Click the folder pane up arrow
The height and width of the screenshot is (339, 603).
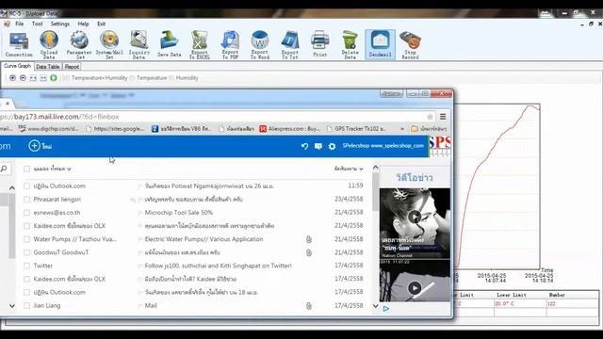click(x=12, y=188)
